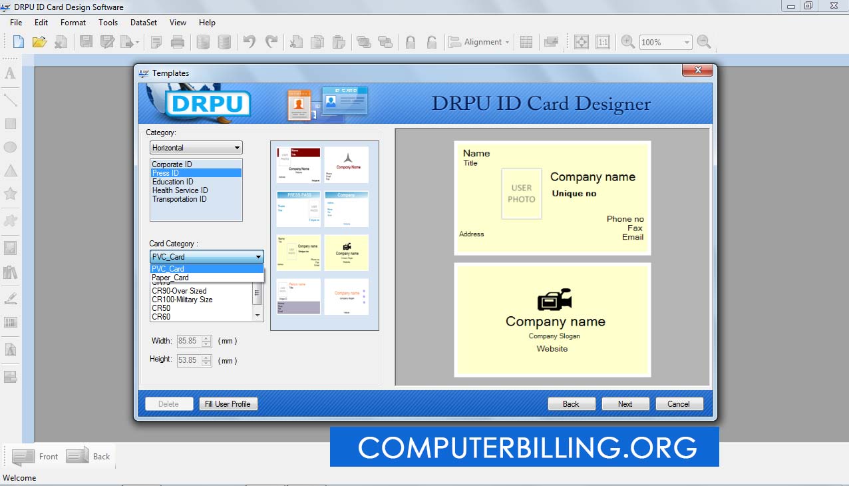Toggle the grid view icon
The image size is (849, 486).
click(x=526, y=42)
